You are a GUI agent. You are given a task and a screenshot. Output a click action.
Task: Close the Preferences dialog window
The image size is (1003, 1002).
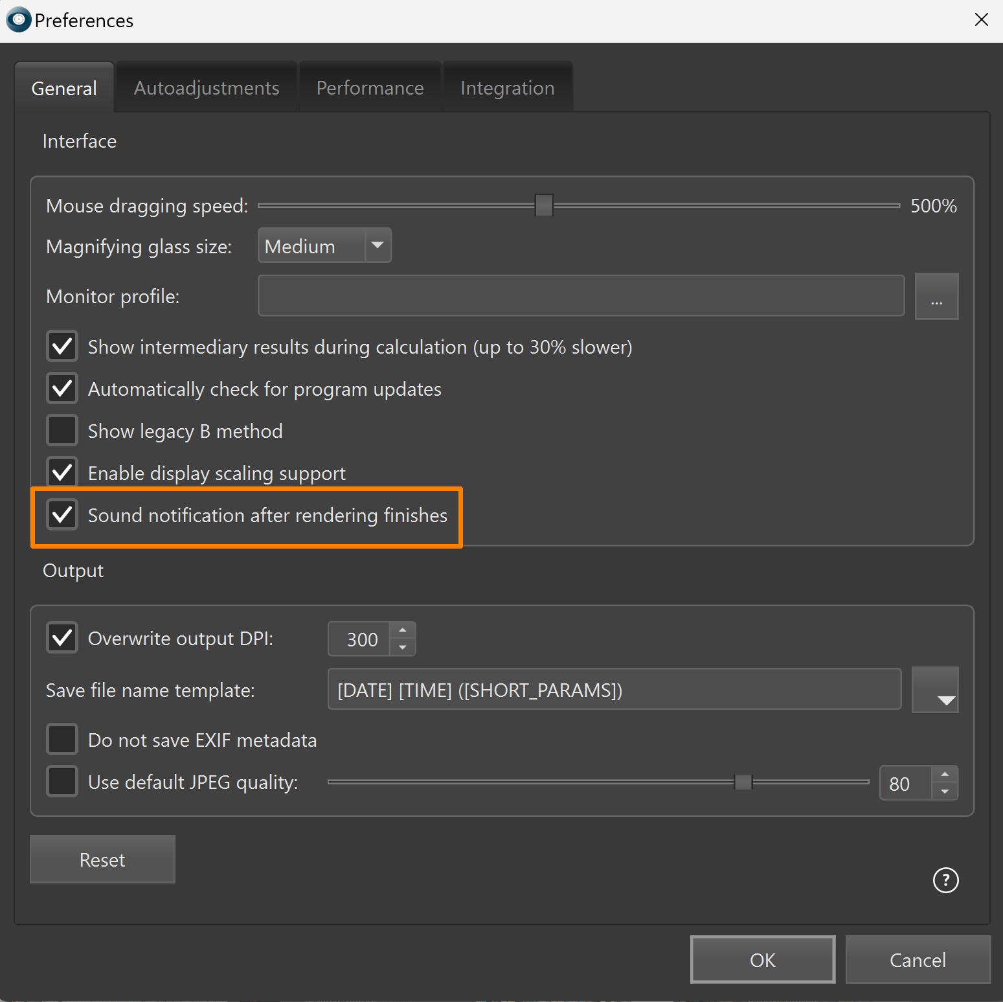pos(981,20)
